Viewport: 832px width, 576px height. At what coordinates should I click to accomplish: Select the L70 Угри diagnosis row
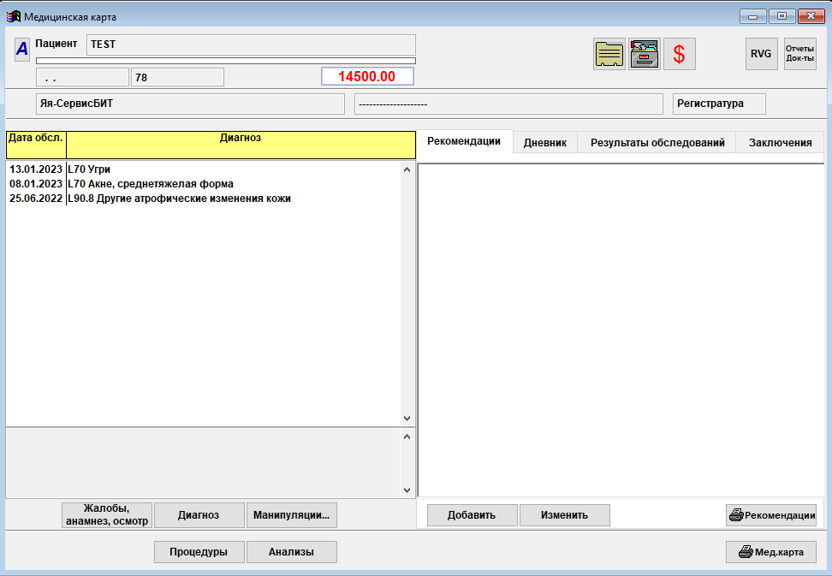(x=89, y=169)
